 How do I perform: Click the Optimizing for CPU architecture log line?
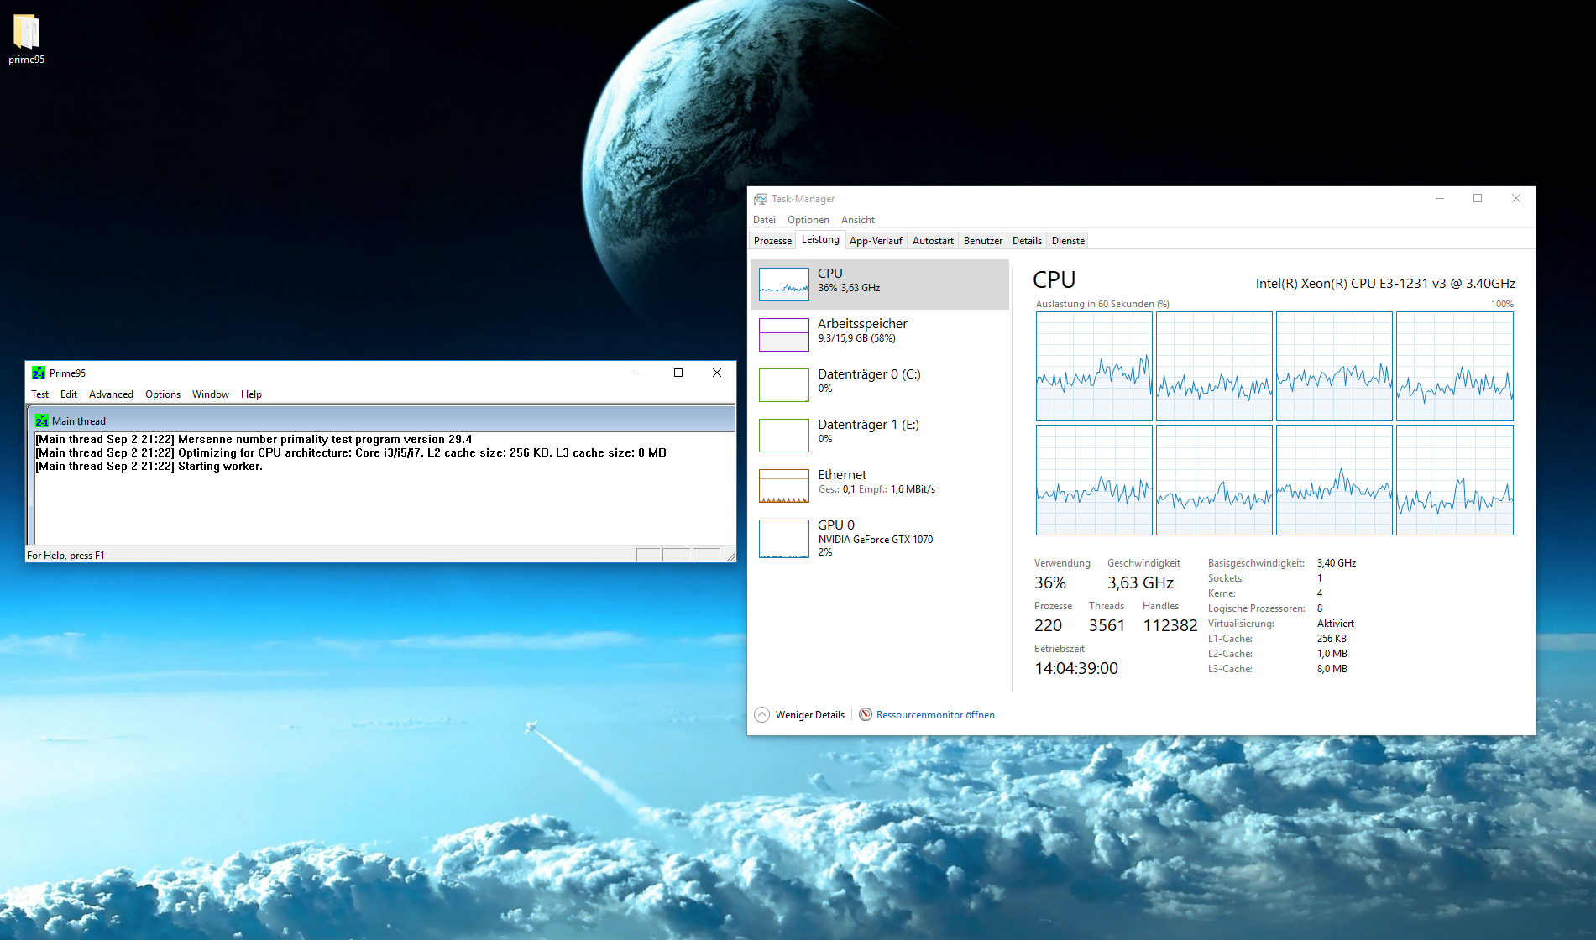[351, 453]
